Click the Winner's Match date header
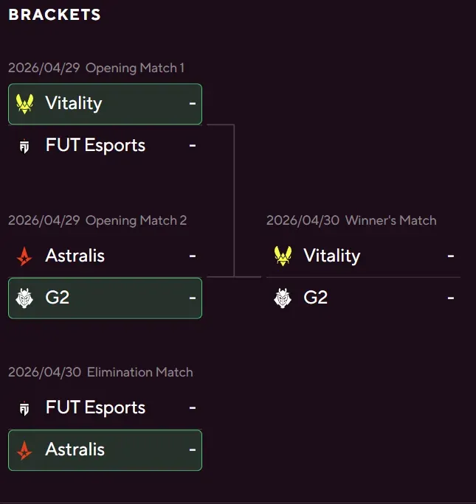 pos(351,220)
